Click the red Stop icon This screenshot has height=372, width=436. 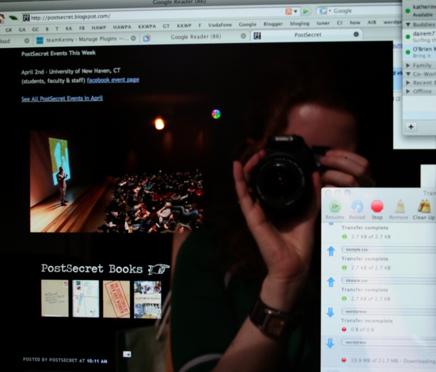point(377,206)
